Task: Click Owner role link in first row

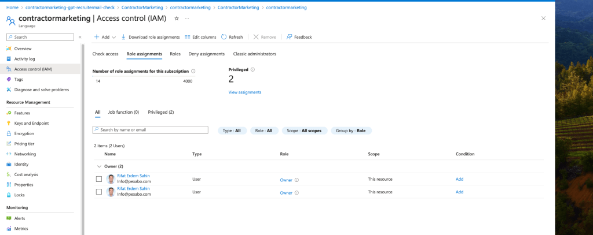Action: pyautogui.click(x=286, y=180)
